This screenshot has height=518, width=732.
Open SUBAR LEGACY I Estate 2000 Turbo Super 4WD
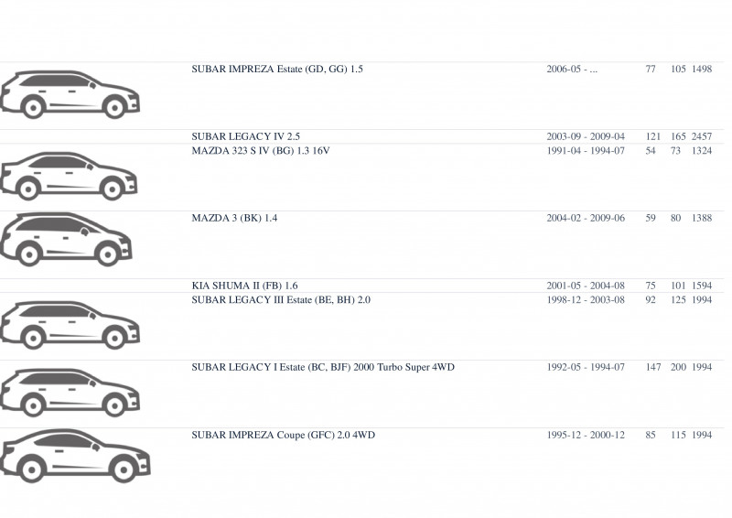323,367
